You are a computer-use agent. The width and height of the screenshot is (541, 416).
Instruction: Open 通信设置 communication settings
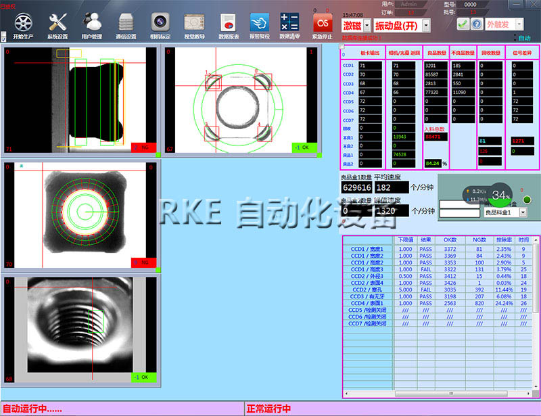point(126,22)
